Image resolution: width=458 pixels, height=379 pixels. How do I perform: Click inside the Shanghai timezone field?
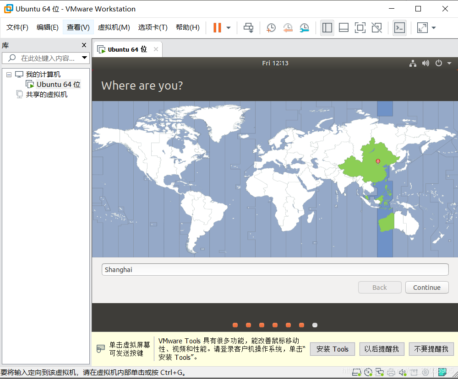275,270
